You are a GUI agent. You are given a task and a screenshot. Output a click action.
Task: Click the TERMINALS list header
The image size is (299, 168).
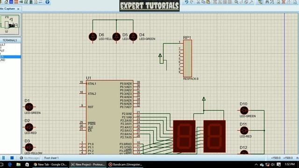pyautogui.click(x=10, y=41)
